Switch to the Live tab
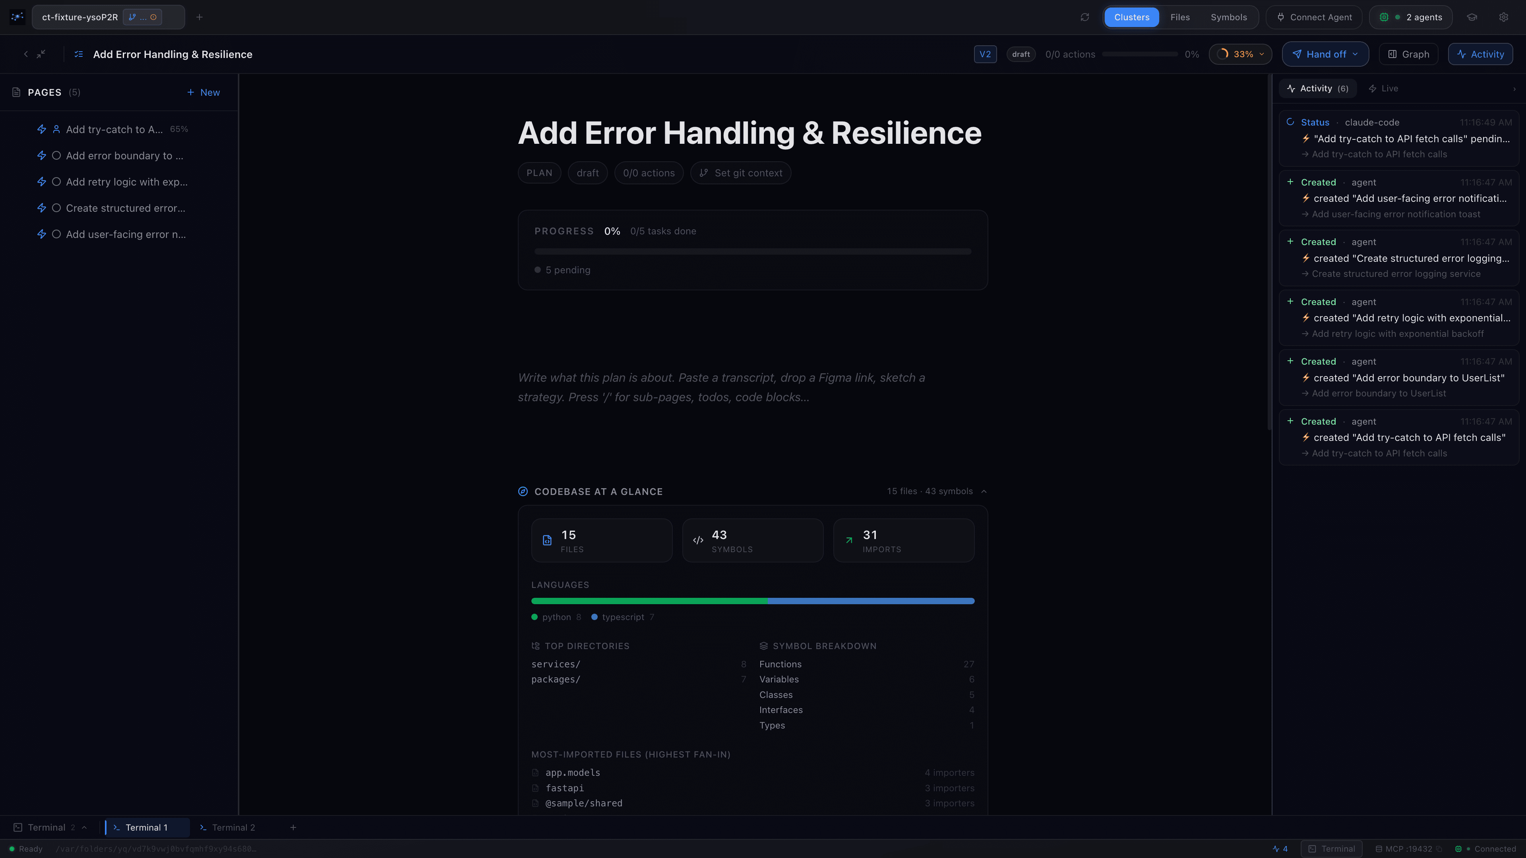 coord(1383,88)
